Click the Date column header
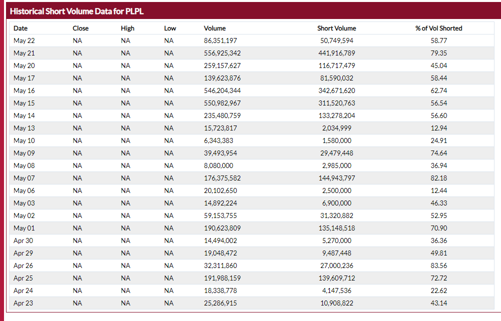This screenshot has width=501, height=321. (21, 28)
